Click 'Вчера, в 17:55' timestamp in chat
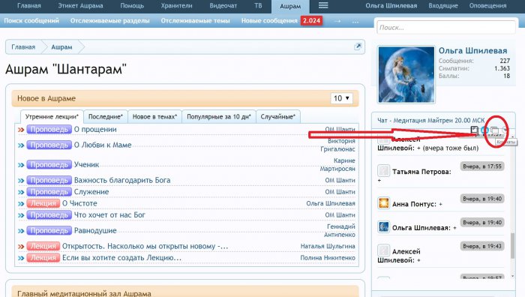The height and width of the screenshot is (297, 525). (x=481, y=166)
